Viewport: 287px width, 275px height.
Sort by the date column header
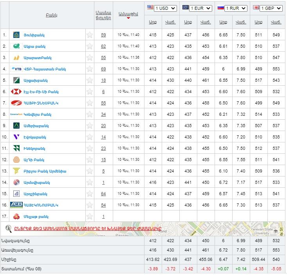click(x=128, y=13)
